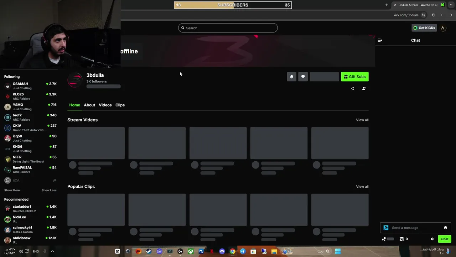Click Get KICKs button

(x=424, y=28)
